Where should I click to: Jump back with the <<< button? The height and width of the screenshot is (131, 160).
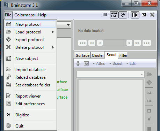click(x=82, y=43)
